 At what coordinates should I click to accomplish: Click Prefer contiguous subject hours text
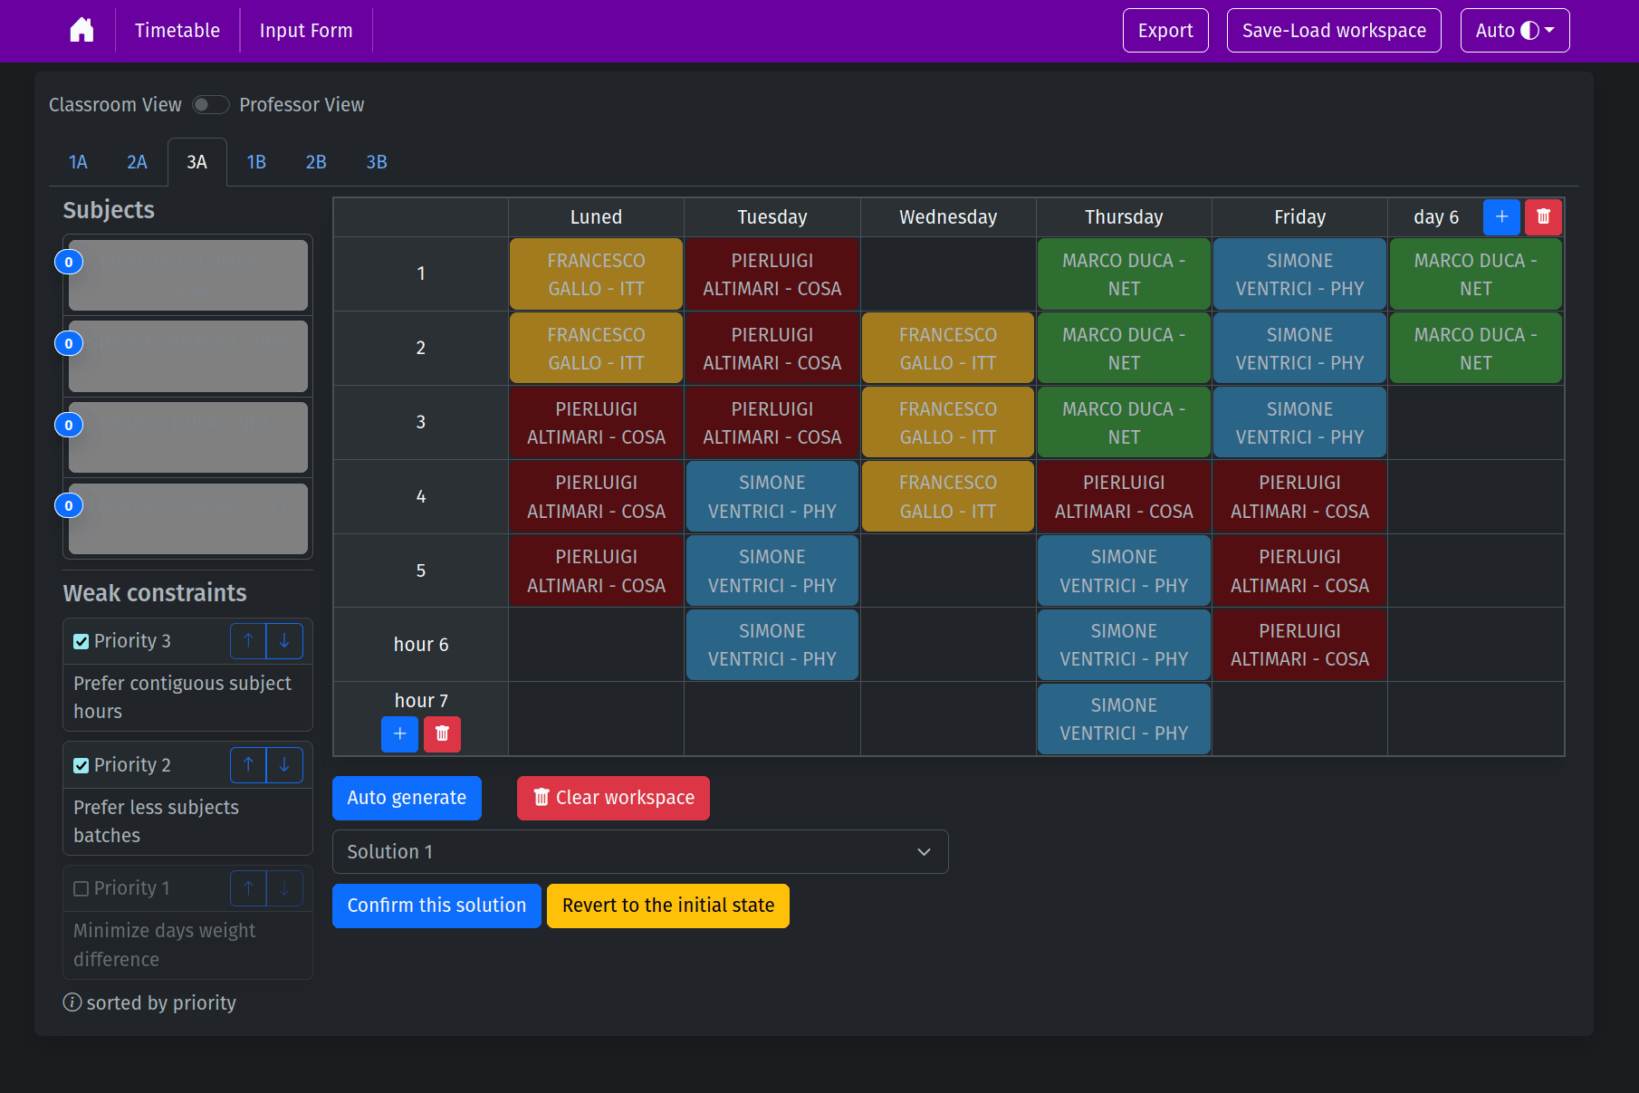[x=182, y=697]
